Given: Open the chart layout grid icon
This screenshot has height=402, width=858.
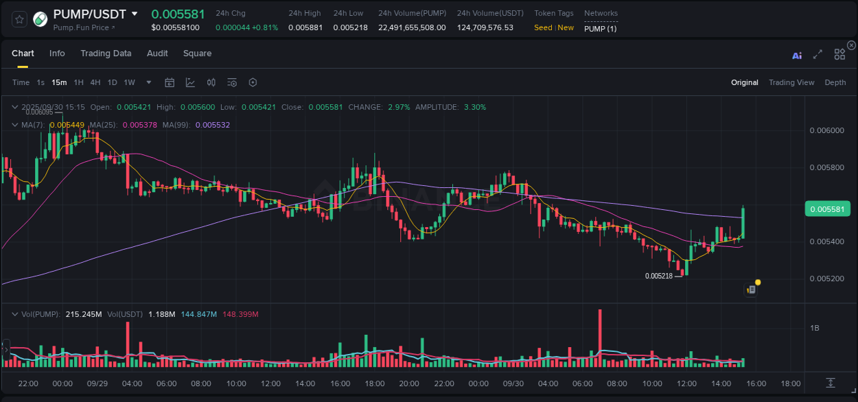Looking at the screenshot, I should 839,54.
